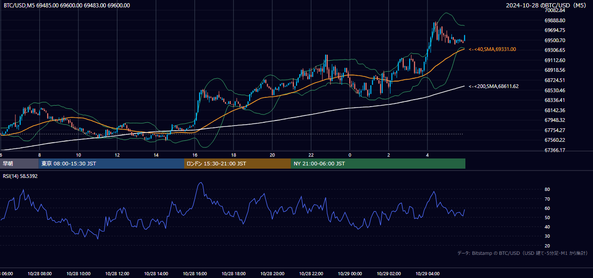Click hour tick '16' under price chart

pyautogui.click(x=195, y=155)
